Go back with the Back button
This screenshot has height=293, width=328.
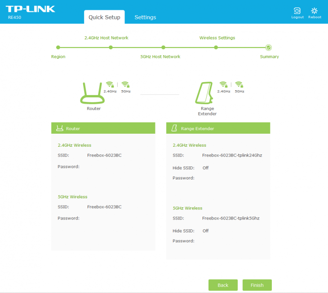pyautogui.click(x=223, y=285)
